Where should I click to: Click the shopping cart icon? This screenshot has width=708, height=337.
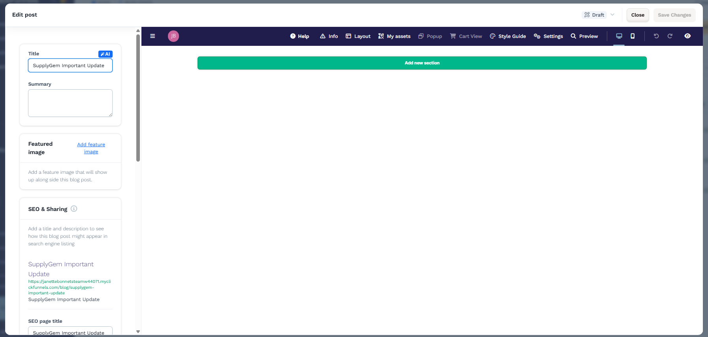click(x=453, y=36)
